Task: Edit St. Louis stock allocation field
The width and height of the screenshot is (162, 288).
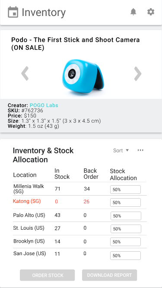Action: click(126, 229)
